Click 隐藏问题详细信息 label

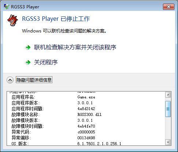click(x=34, y=80)
